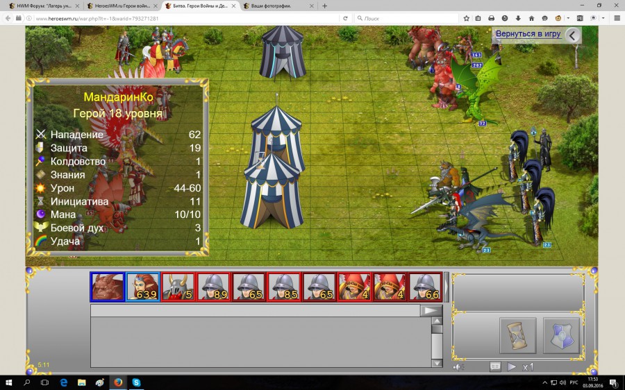Open downloads with the down-arrow icon
Viewport: 625px width, 390px height.
point(518,18)
